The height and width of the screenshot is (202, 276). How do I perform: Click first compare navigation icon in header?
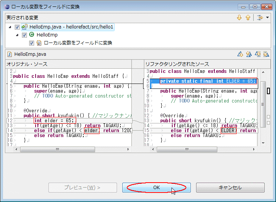point(240,54)
